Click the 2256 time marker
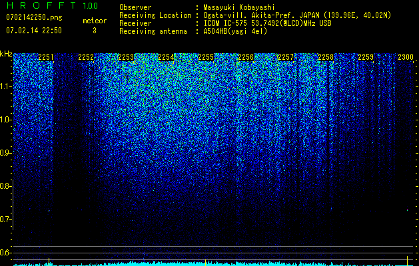The height and width of the screenshot is (266, 419). (246, 57)
